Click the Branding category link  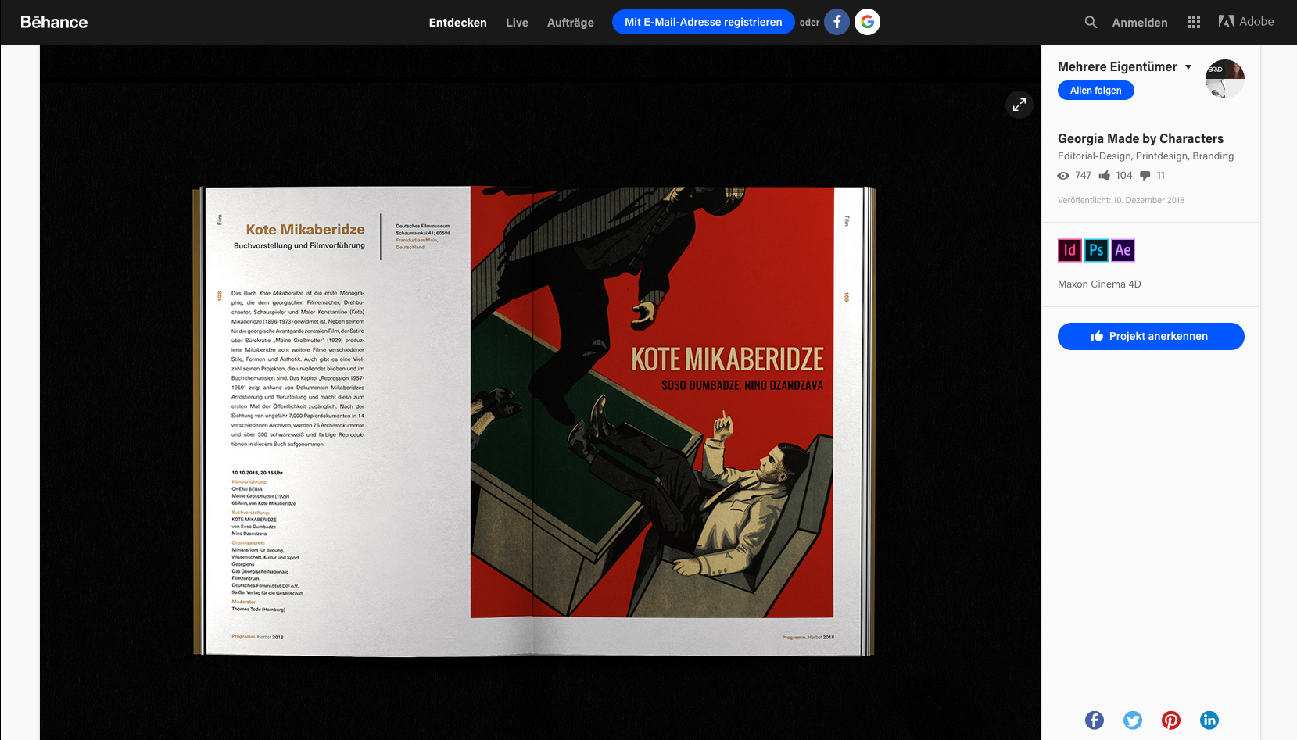point(1213,156)
